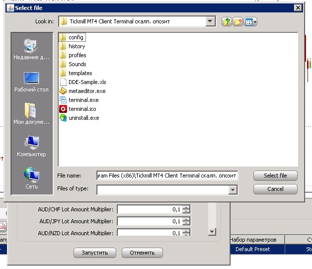The width and height of the screenshot is (312, 269).
Task: Expand the Files of type dropdown
Action: click(x=233, y=190)
